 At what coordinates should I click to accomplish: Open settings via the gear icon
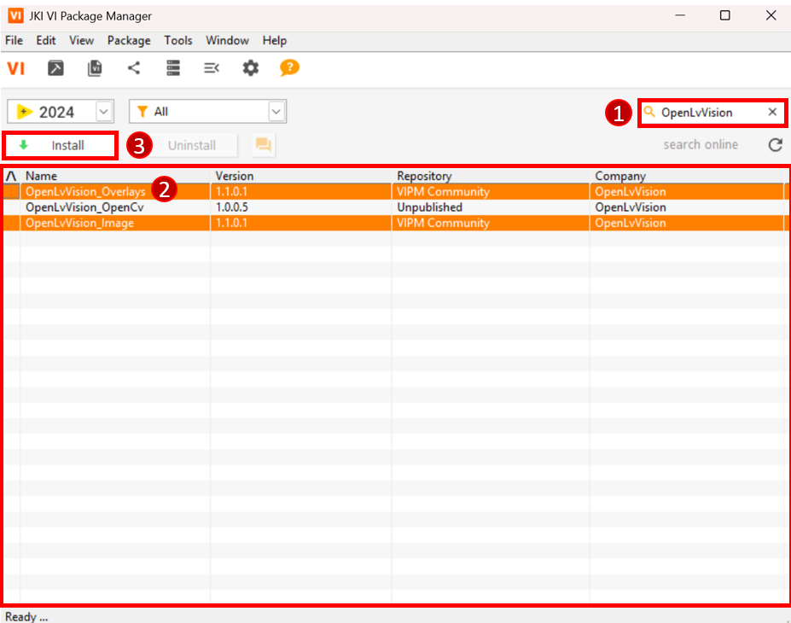(x=250, y=68)
